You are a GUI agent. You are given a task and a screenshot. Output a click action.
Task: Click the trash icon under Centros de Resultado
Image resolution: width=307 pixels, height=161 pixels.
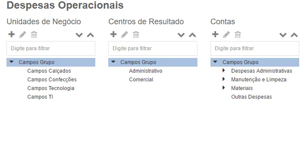136,35
